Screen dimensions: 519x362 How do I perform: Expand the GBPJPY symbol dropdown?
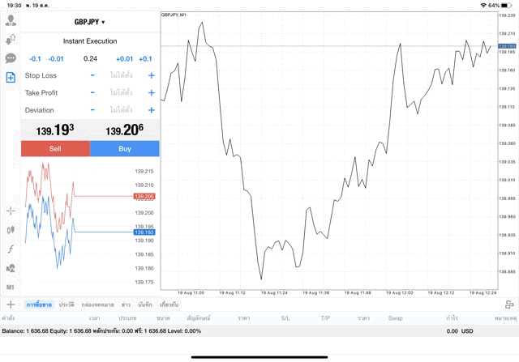coord(90,22)
